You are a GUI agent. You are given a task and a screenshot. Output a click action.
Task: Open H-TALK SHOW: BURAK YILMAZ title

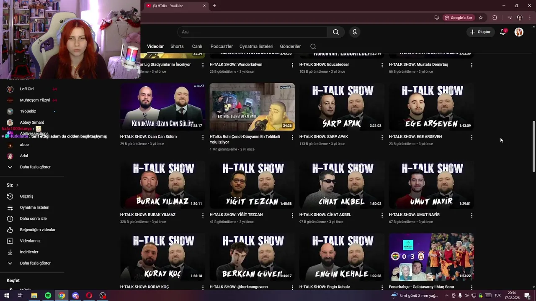point(148,214)
